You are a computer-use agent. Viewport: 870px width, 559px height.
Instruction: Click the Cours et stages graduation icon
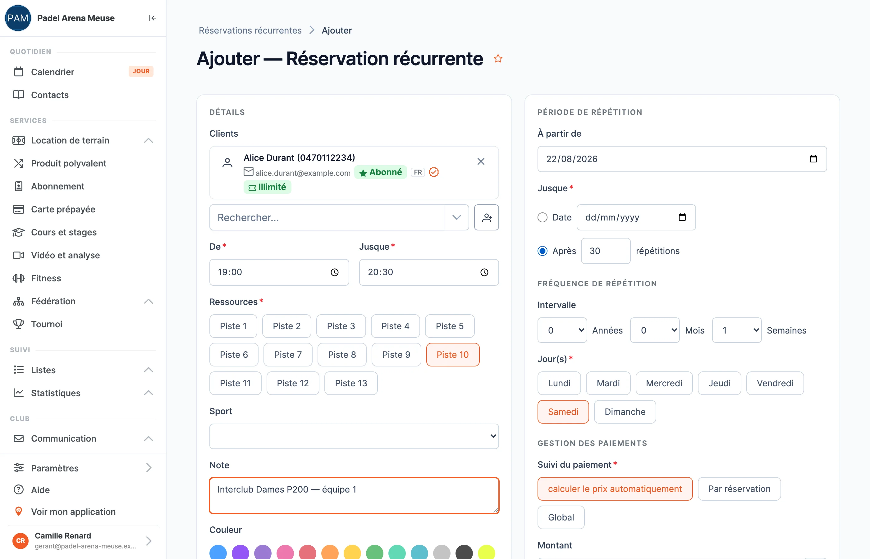coord(19,232)
